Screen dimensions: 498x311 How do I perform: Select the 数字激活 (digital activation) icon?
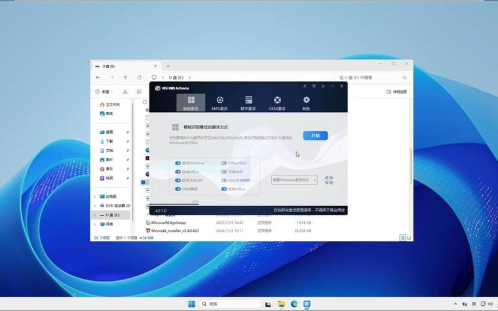[248, 102]
